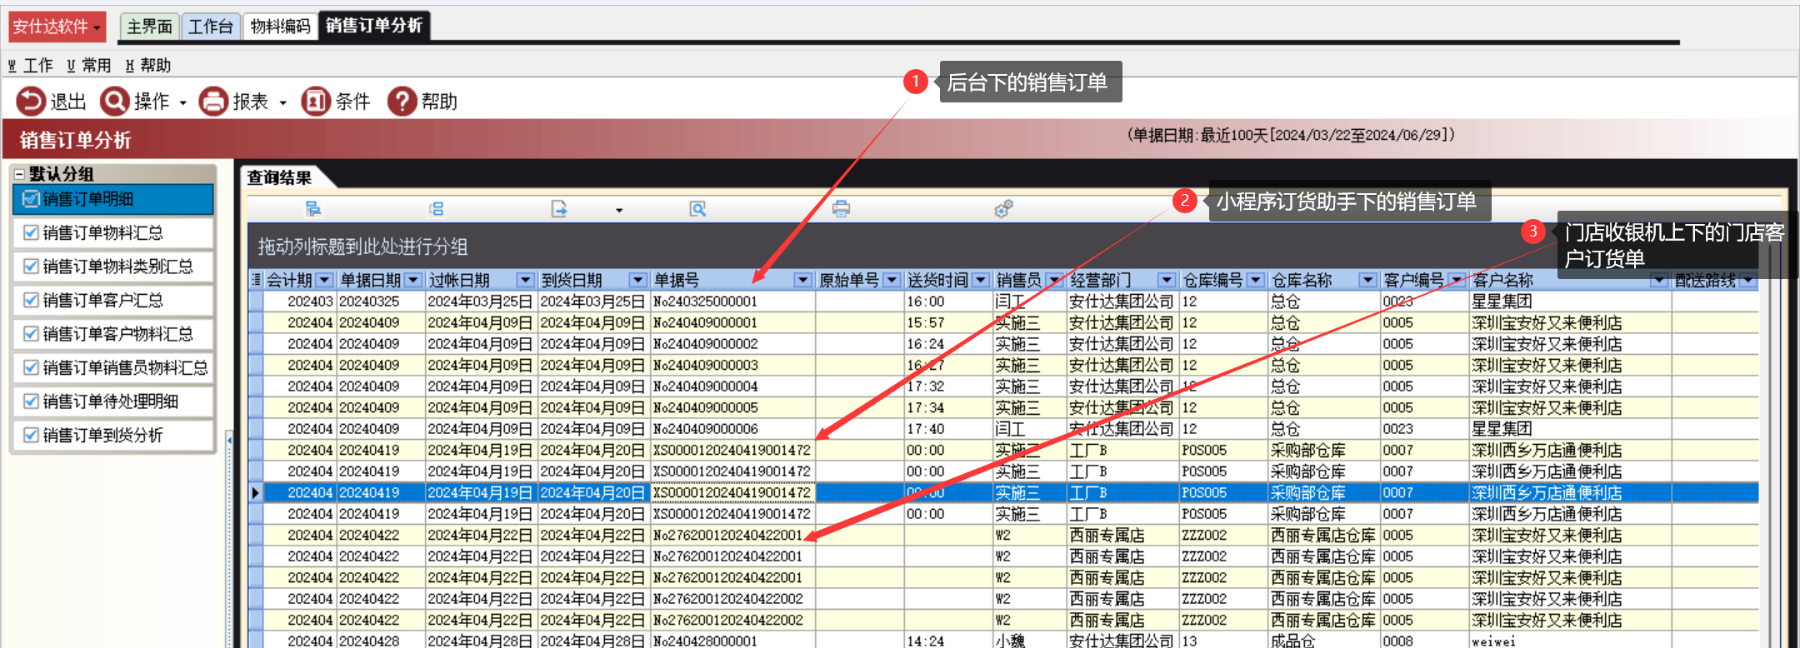Click order number No240428000001 cell
Screen dimensions: 1800x648
coord(733,640)
